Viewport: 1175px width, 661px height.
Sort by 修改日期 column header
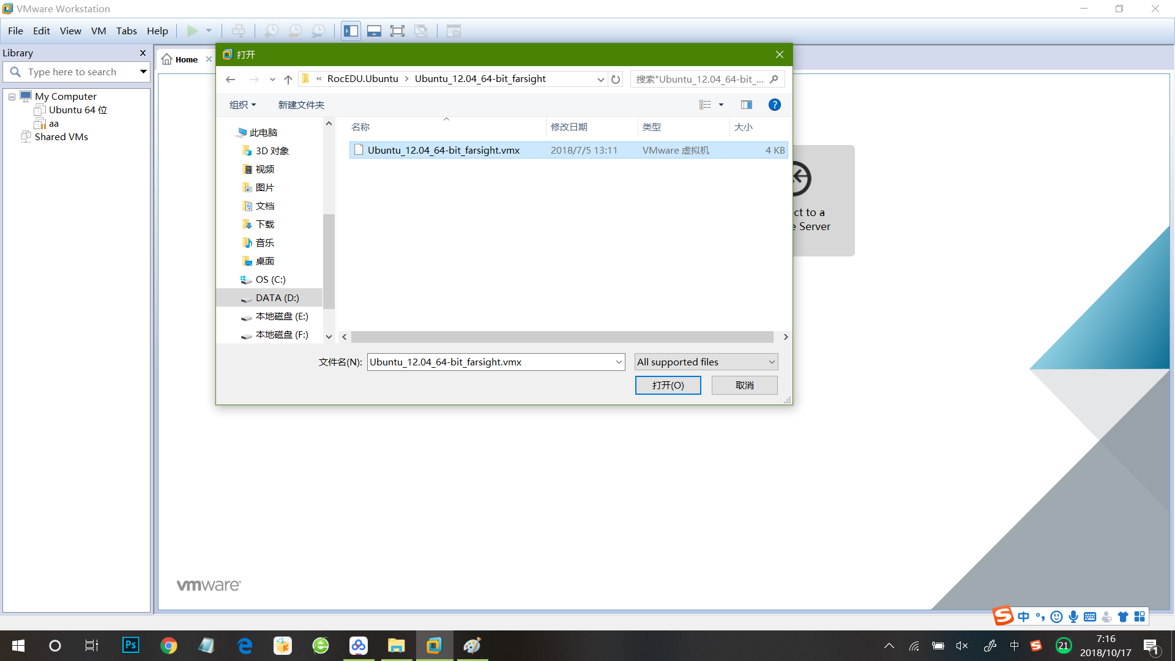click(569, 127)
